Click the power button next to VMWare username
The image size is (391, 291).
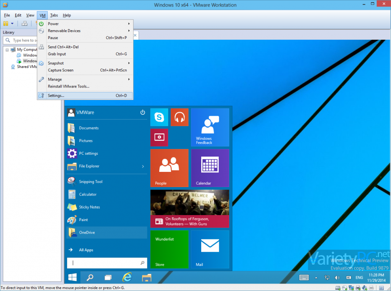tap(142, 112)
